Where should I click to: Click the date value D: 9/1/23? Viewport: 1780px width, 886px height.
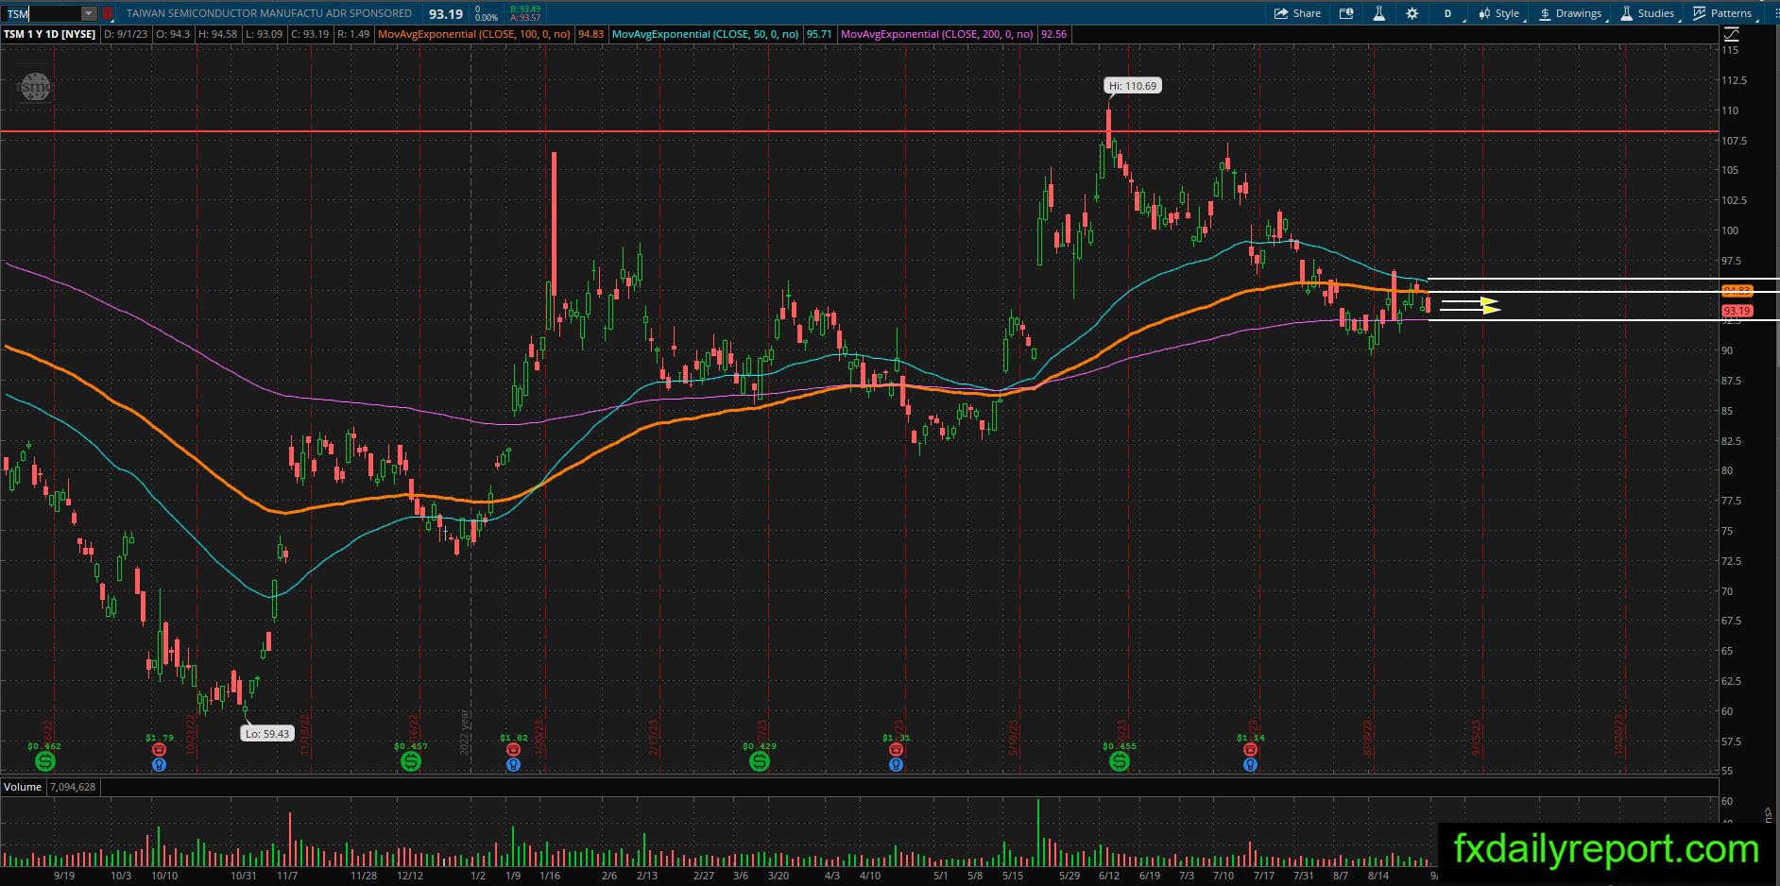(126, 34)
